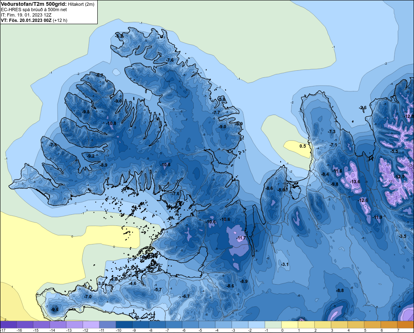Click the -12.9 temperature value

point(399,177)
